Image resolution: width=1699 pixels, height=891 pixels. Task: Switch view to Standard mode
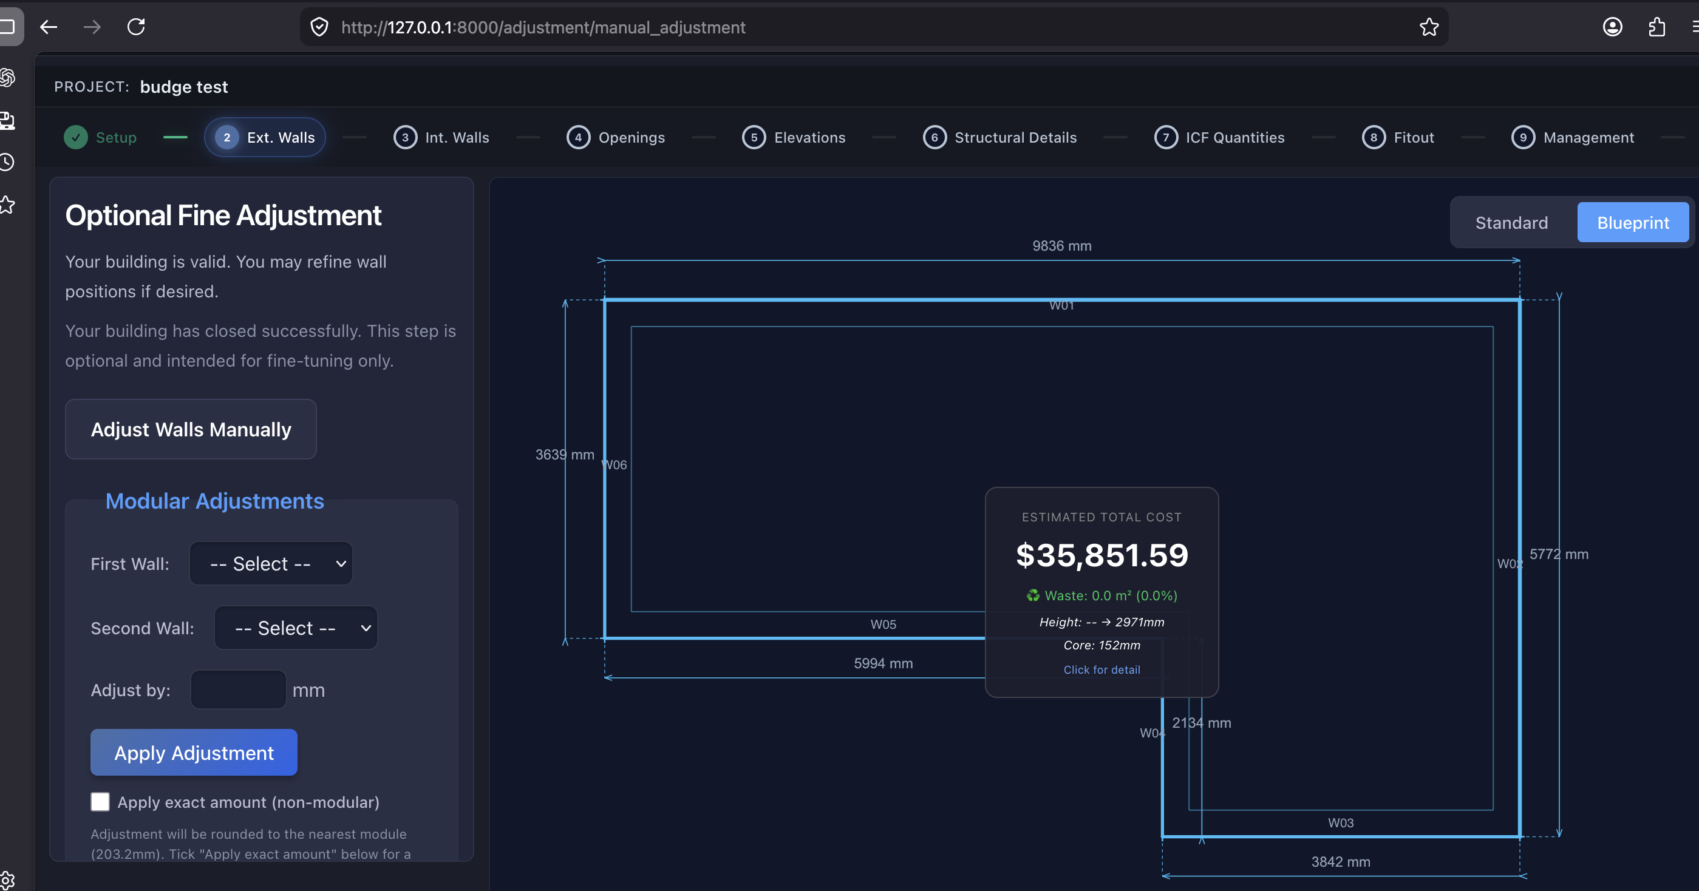pyautogui.click(x=1511, y=223)
